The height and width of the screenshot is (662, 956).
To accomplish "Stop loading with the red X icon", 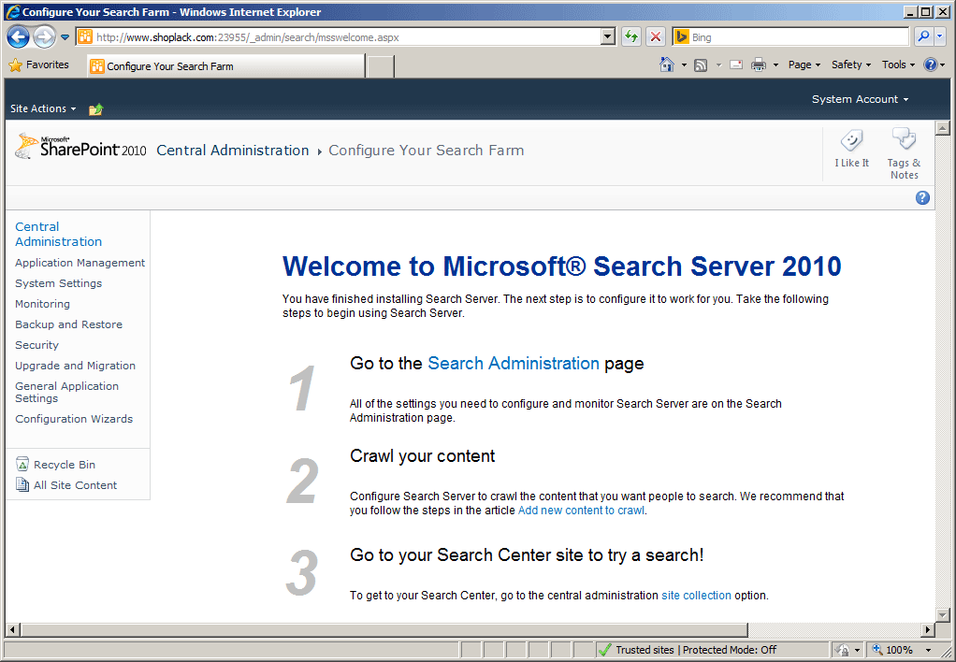I will coord(656,37).
